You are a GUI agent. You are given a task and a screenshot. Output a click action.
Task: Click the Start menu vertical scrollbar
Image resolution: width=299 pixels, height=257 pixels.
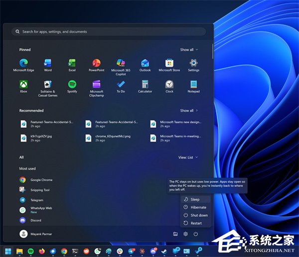click(212, 51)
